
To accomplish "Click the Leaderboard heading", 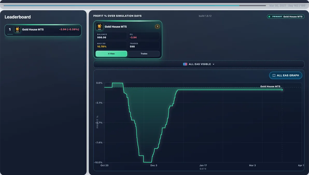I will [18, 17].
